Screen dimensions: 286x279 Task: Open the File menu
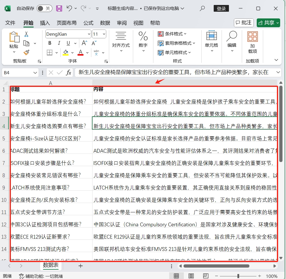10,23
